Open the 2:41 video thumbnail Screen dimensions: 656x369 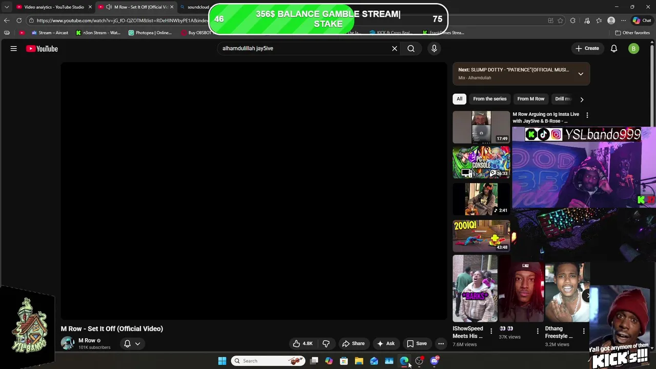(x=481, y=199)
